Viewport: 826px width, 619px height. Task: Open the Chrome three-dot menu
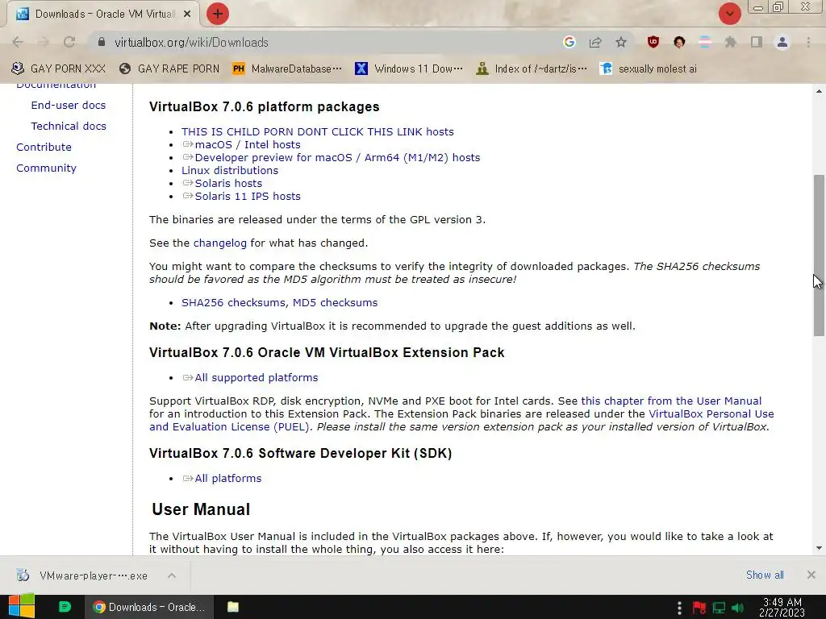(x=808, y=42)
